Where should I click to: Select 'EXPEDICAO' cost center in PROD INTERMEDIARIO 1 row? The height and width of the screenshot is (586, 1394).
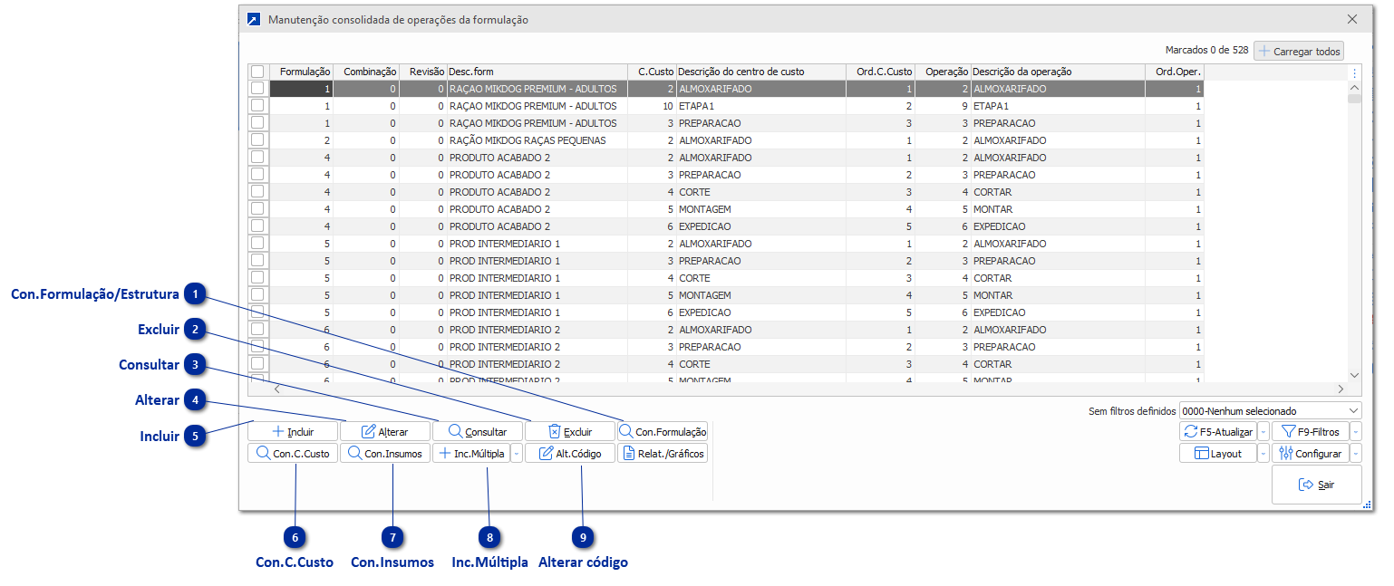click(761, 312)
